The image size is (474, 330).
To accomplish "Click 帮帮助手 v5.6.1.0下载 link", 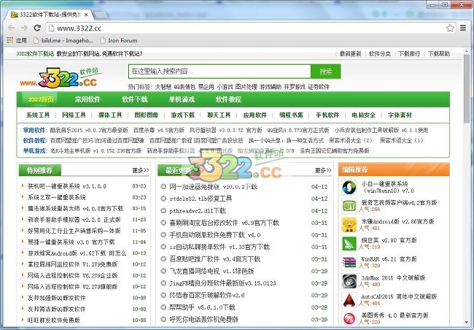I will [x=202, y=307].
